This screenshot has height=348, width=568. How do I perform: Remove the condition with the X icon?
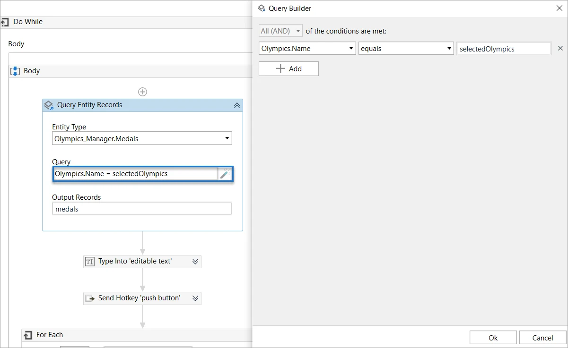click(560, 48)
